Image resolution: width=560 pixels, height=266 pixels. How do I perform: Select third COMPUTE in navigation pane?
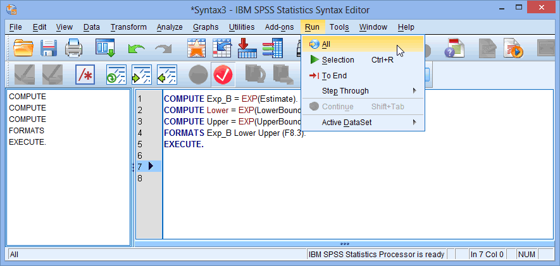27,119
